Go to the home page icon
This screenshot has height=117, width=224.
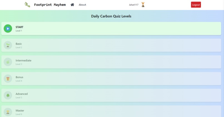72,5
